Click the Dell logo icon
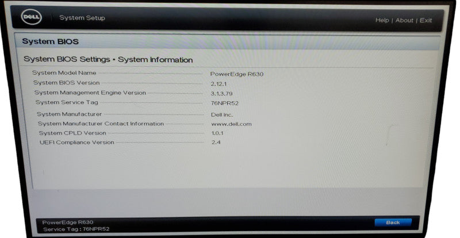Image resolution: width=460 pixels, height=238 pixels. [x=32, y=17]
